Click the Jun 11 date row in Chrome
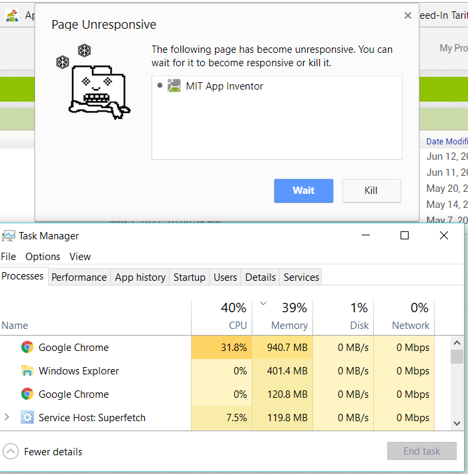The image size is (468, 474). pos(447,172)
